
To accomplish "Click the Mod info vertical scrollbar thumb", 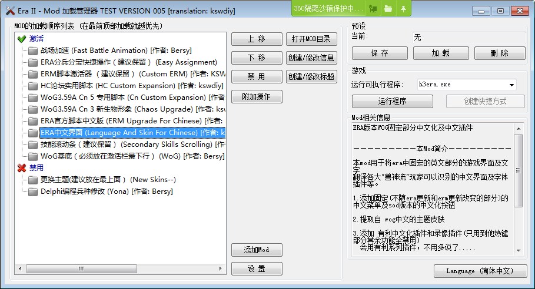I will point(519,170).
